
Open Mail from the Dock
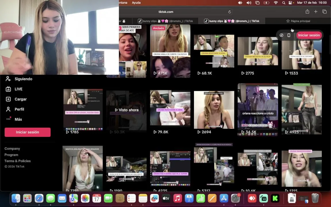(x=62, y=198)
